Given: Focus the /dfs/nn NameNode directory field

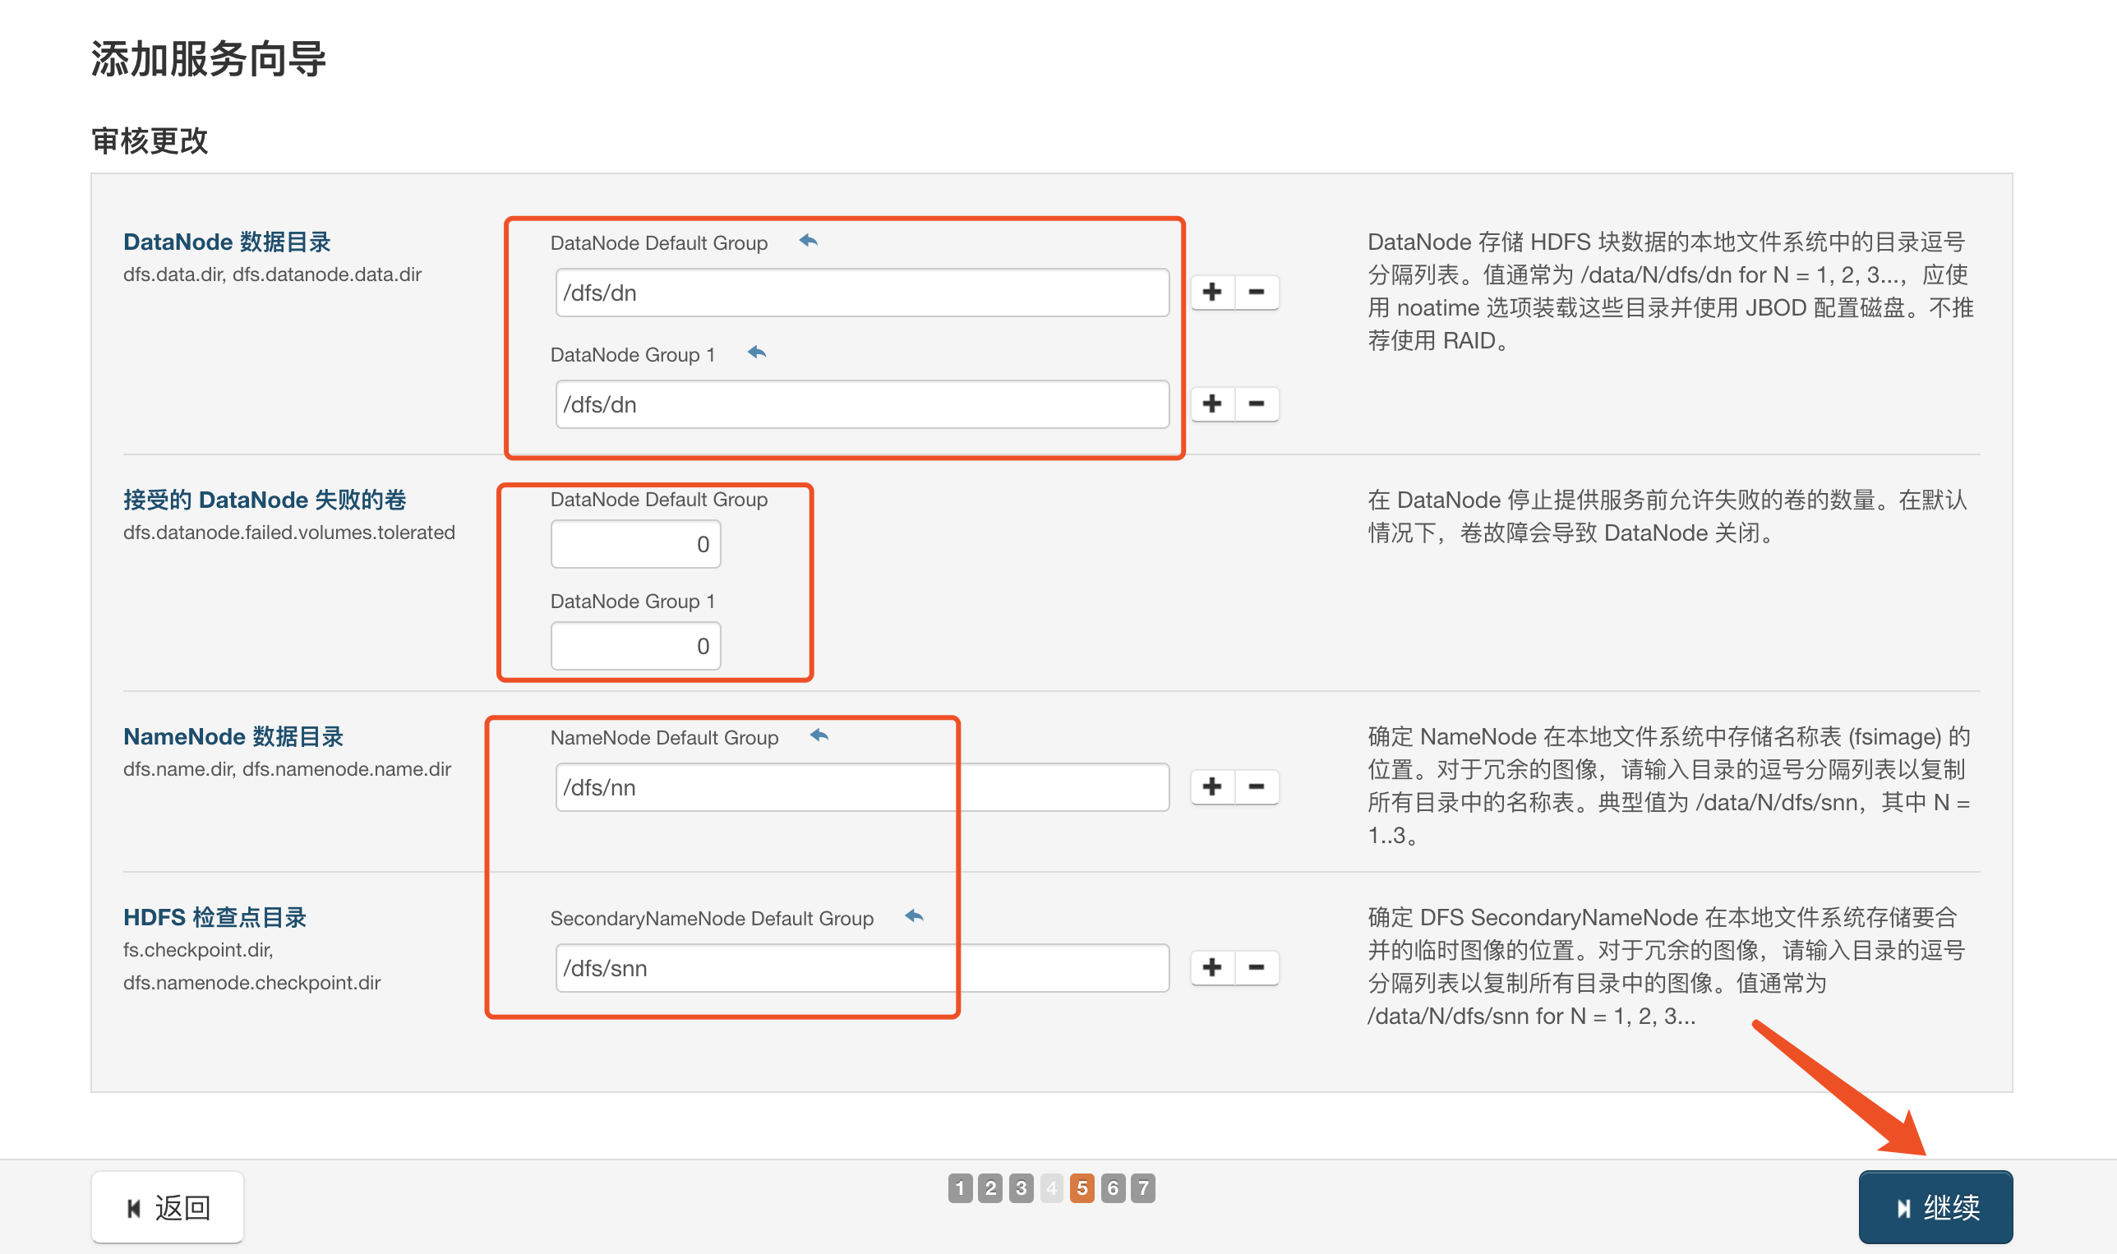Looking at the screenshot, I should [862, 787].
